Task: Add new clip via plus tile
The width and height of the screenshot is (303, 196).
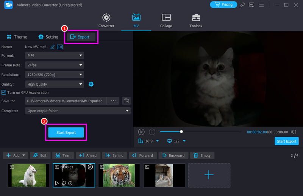Action: click(x=209, y=175)
